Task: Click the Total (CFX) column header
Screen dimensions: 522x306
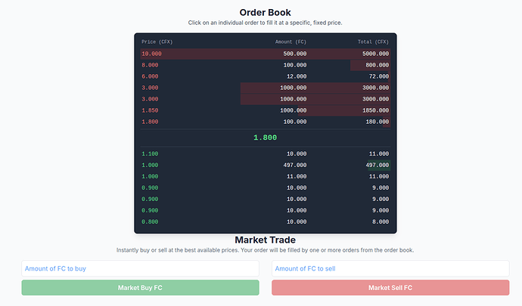Action: (373, 42)
